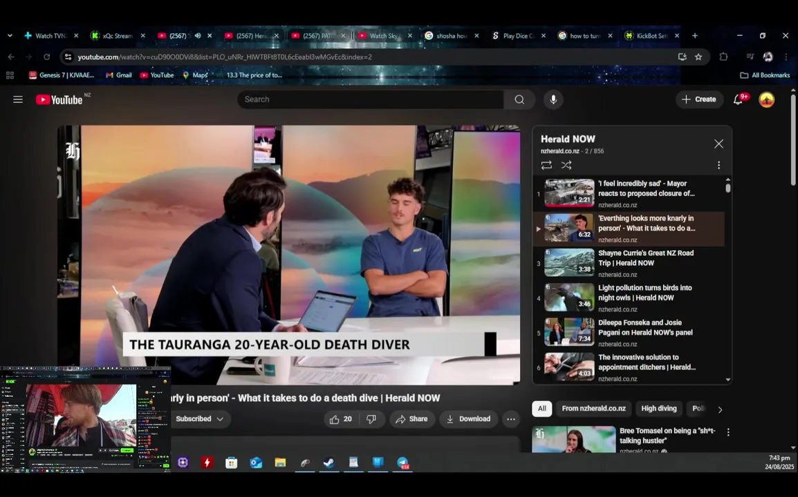
Task: Click the address bar URL
Action: pos(225,57)
